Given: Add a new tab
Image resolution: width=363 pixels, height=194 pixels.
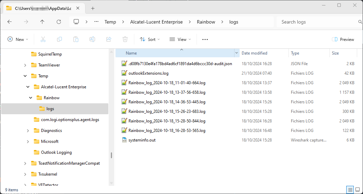Looking at the screenshot, I should coord(93,8).
